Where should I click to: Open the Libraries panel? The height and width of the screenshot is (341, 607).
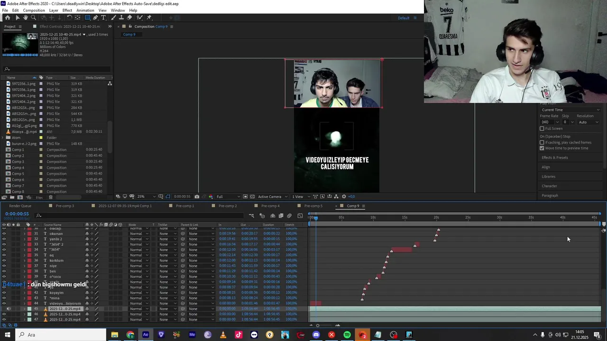[548, 177]
